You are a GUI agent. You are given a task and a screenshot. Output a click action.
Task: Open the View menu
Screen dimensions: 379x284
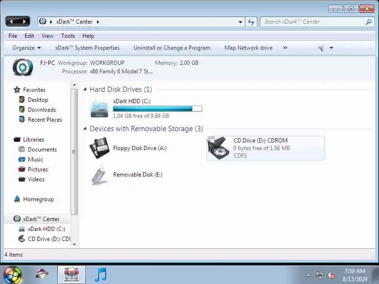[47, 36]
